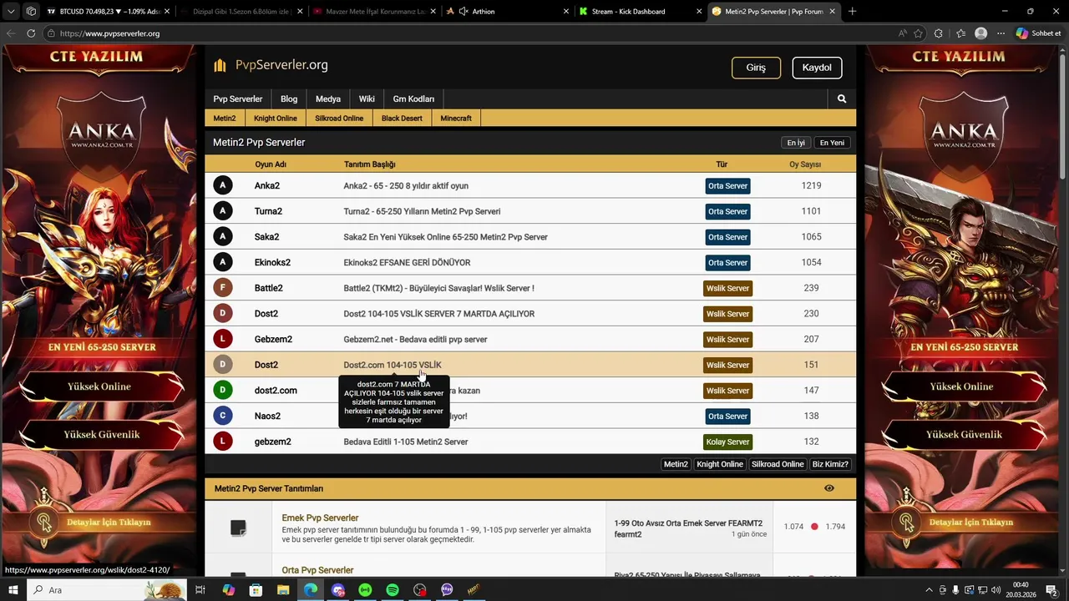Open the Blog menu item

tap(289, 98)
